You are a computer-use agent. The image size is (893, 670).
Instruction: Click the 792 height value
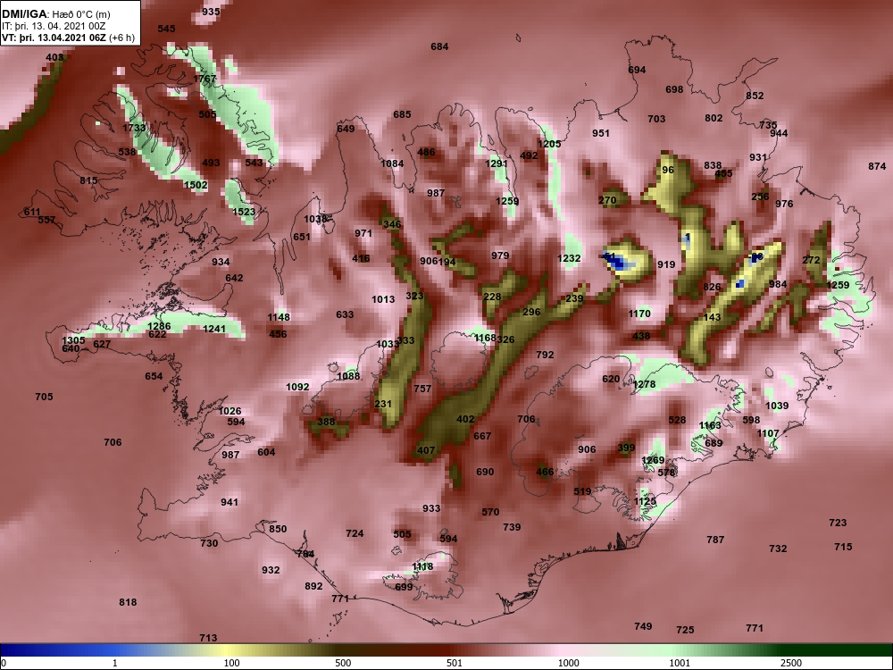pyautogui.click(x=545, y=354)
